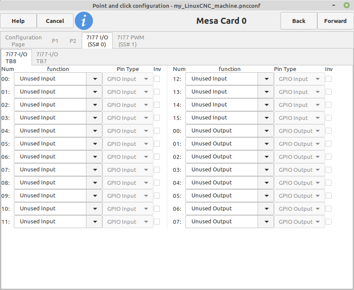Select the P2 tab

point(73,41)
